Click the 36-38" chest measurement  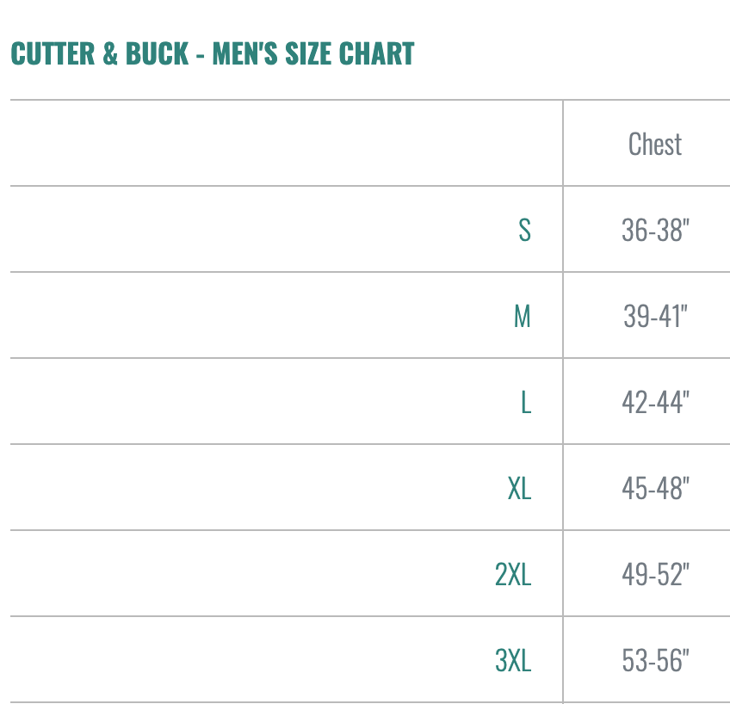coord(655,230)
